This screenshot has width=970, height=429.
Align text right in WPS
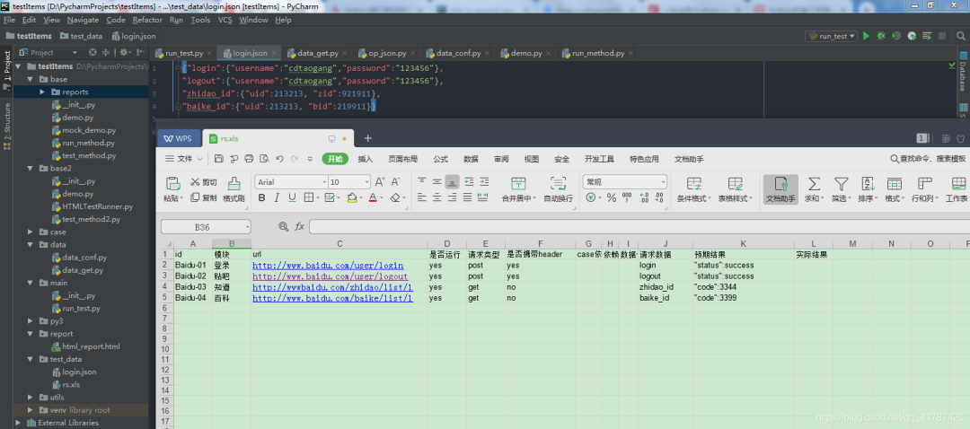pos(452,197)
